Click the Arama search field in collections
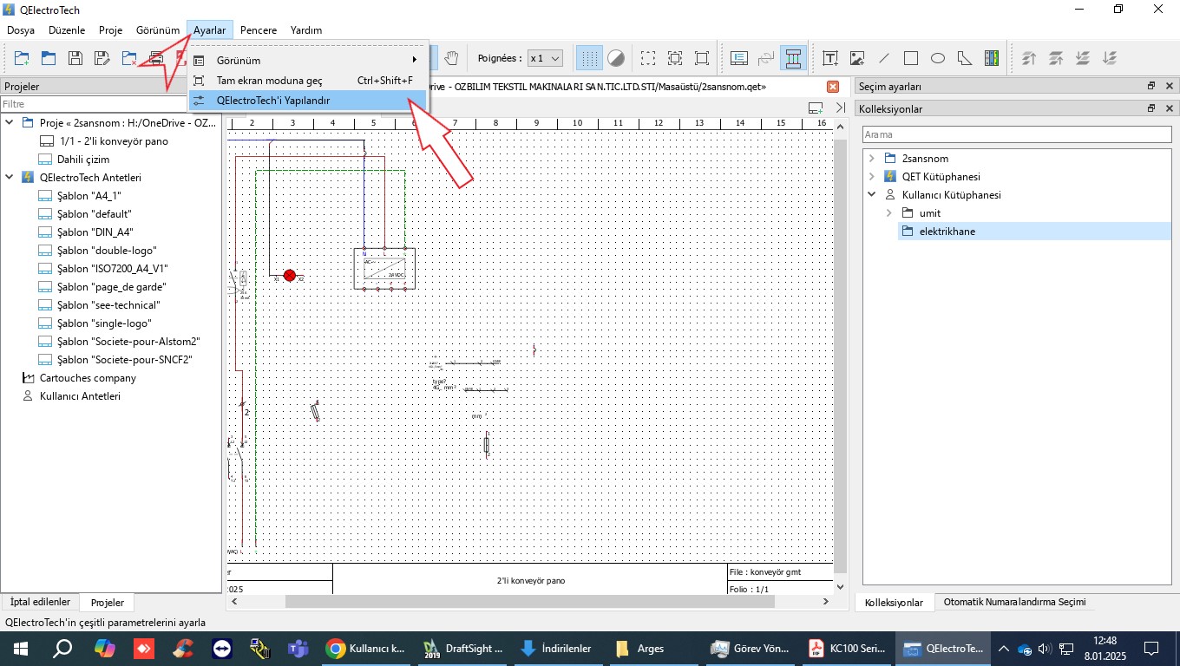 (x=1017, y=134)
